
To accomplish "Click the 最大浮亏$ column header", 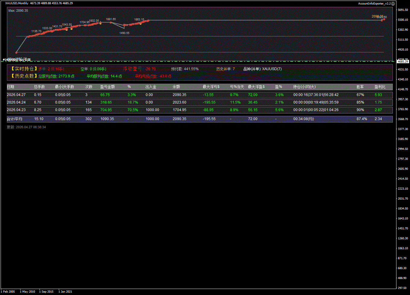I will (211, 87).
